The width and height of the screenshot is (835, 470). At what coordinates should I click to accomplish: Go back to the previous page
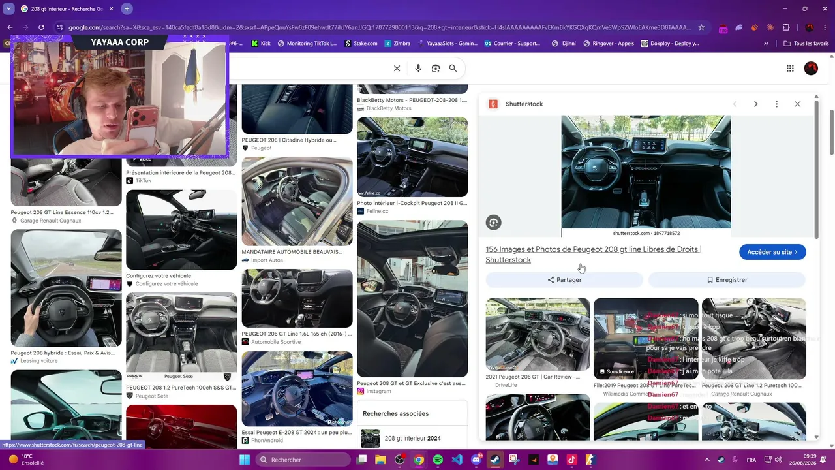point(10,27)
